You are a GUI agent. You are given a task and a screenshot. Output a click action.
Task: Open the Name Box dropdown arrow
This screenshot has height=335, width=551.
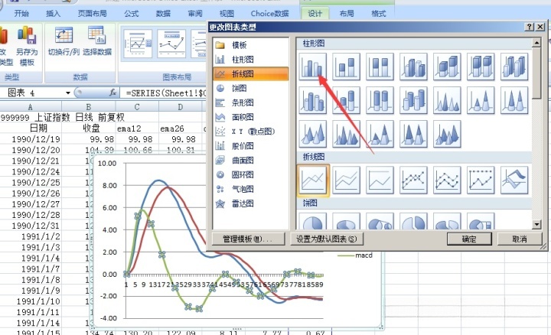coord(68,93)
